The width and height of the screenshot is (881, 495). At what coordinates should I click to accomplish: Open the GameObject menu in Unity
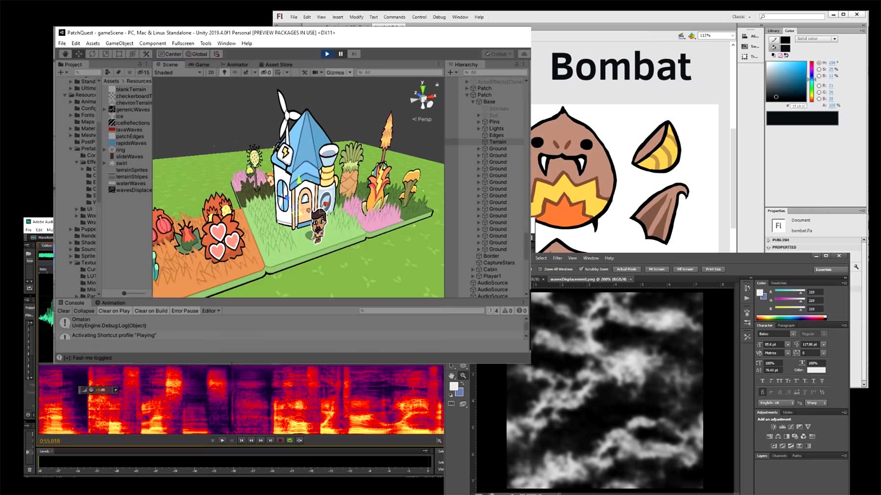pyautogui.click(x=119, y=43)
